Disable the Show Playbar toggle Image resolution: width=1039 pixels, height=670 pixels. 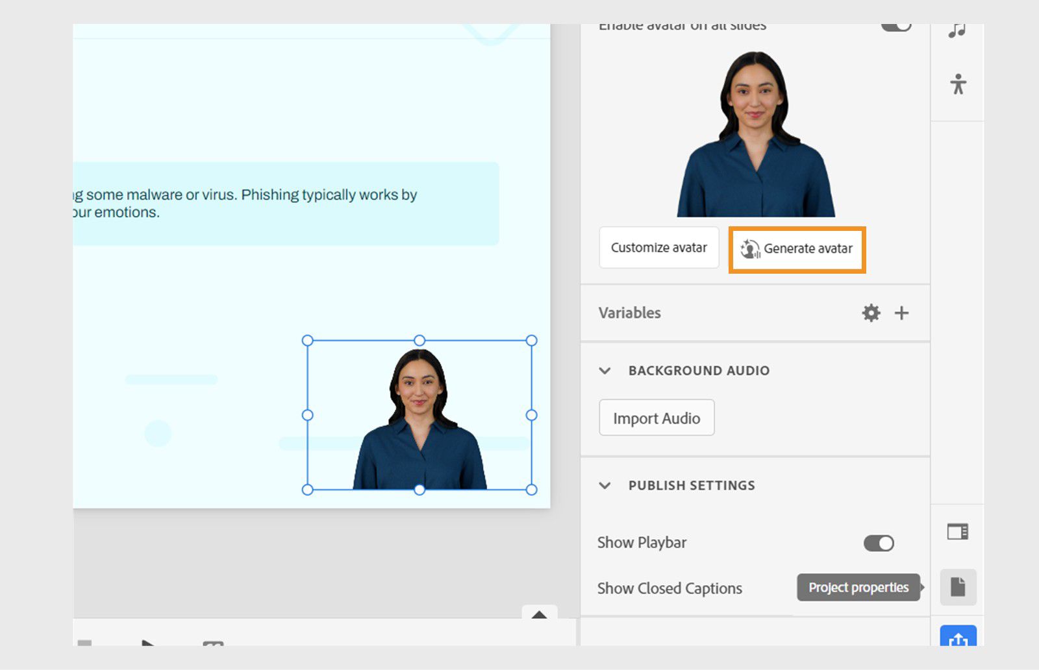click(878, 543)
